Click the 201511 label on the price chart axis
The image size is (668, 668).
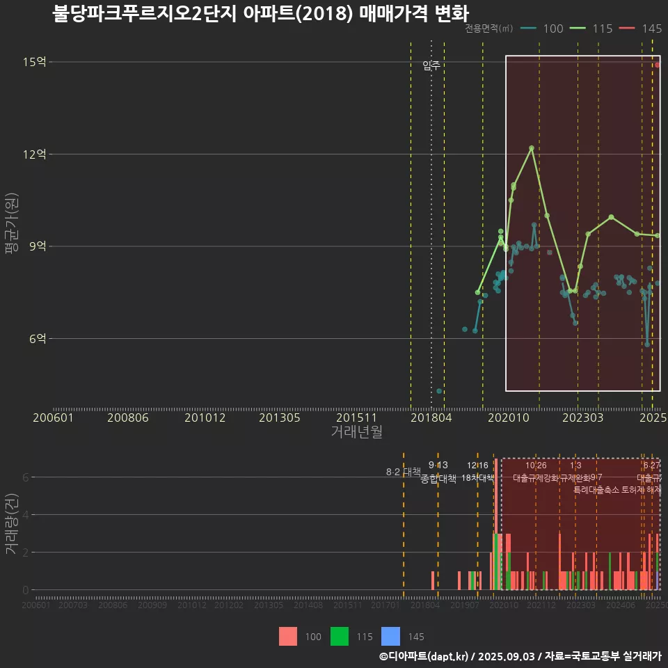[x=356, y=417]
